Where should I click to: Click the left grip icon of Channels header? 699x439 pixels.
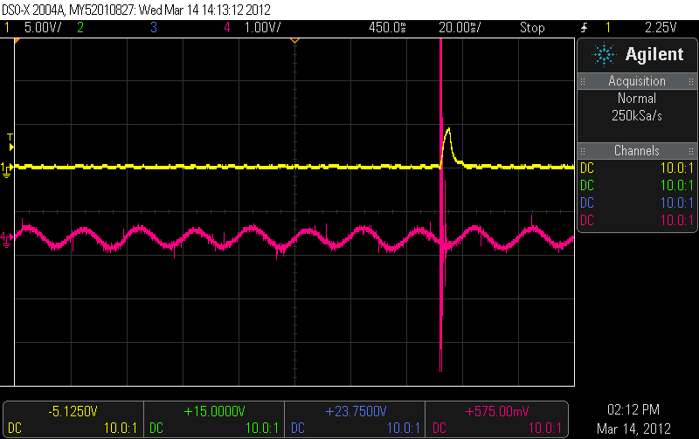(x=583, y=151)
